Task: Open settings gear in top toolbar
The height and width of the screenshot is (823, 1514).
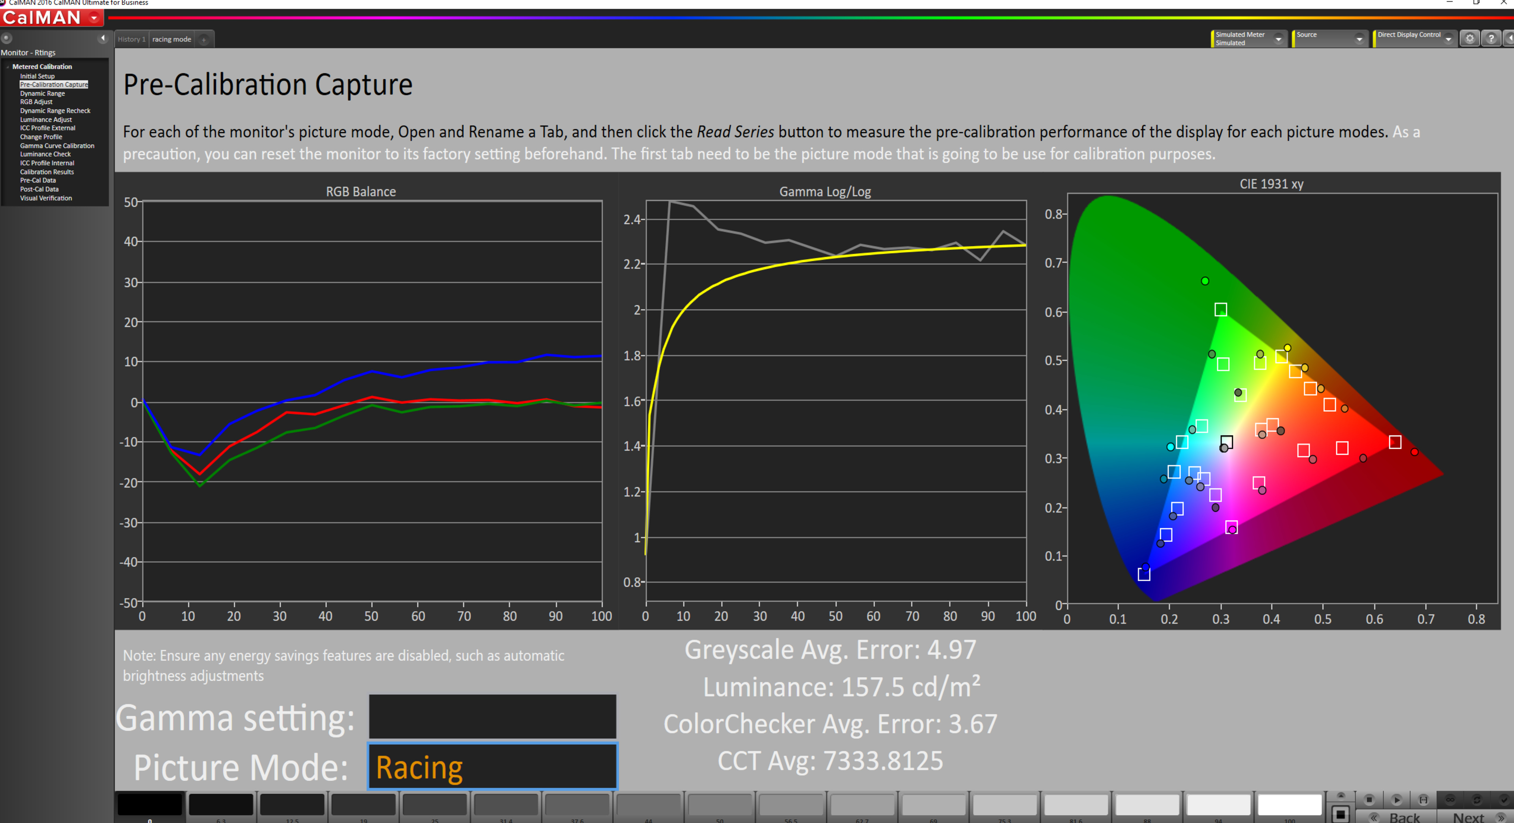Action: (x=1469, y=39)
